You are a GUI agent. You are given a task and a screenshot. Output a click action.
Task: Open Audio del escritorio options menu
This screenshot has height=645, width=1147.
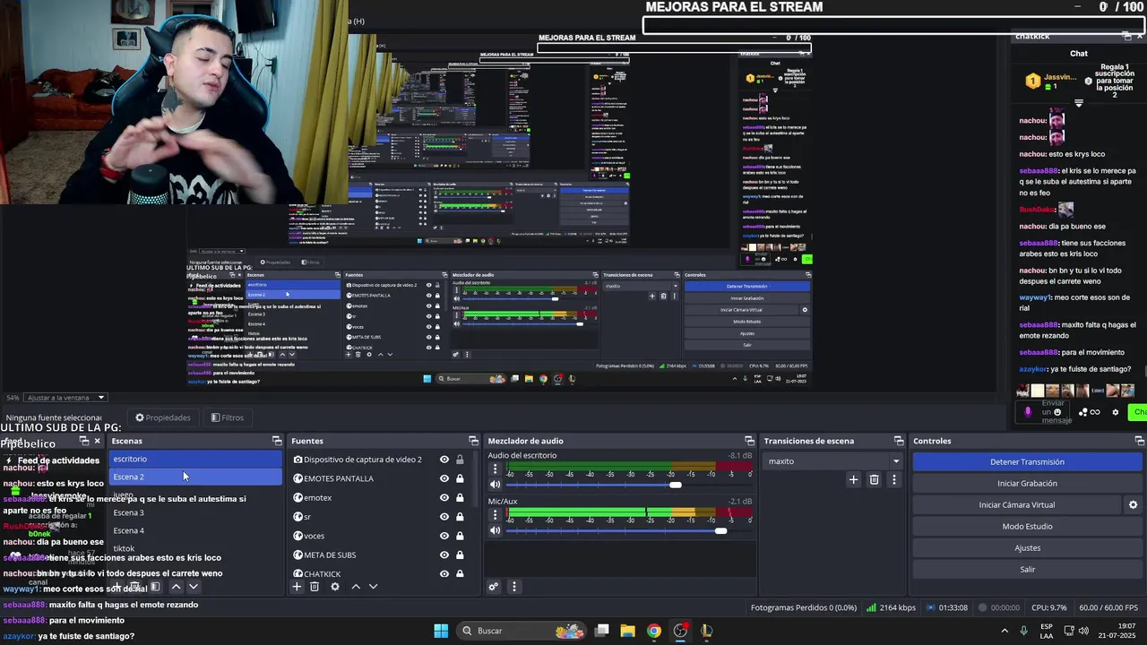(495, 469)
